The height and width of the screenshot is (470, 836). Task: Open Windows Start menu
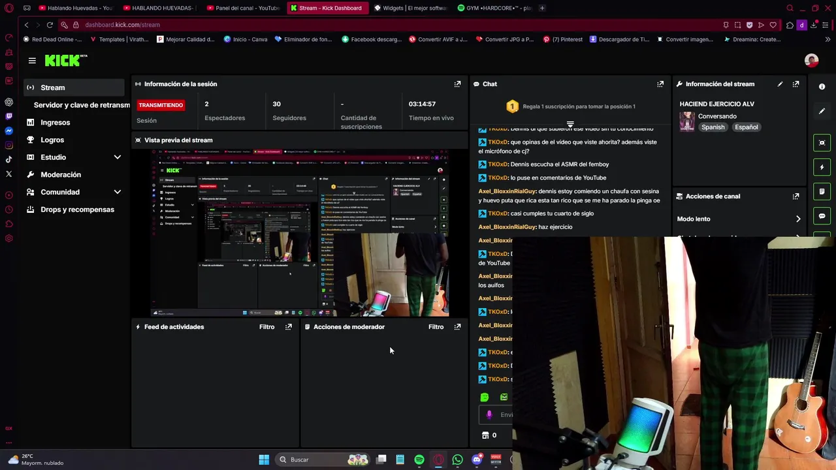[x=264, y=460]
